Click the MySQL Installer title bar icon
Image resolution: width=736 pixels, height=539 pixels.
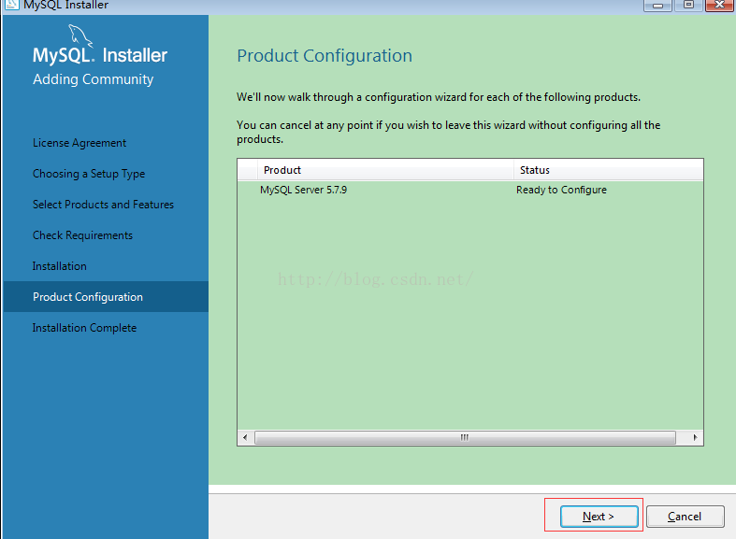pyautogui.click(x=11, y=5)
